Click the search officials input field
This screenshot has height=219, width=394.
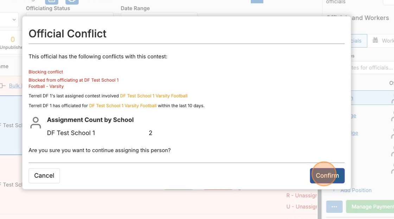click(372, 68)
